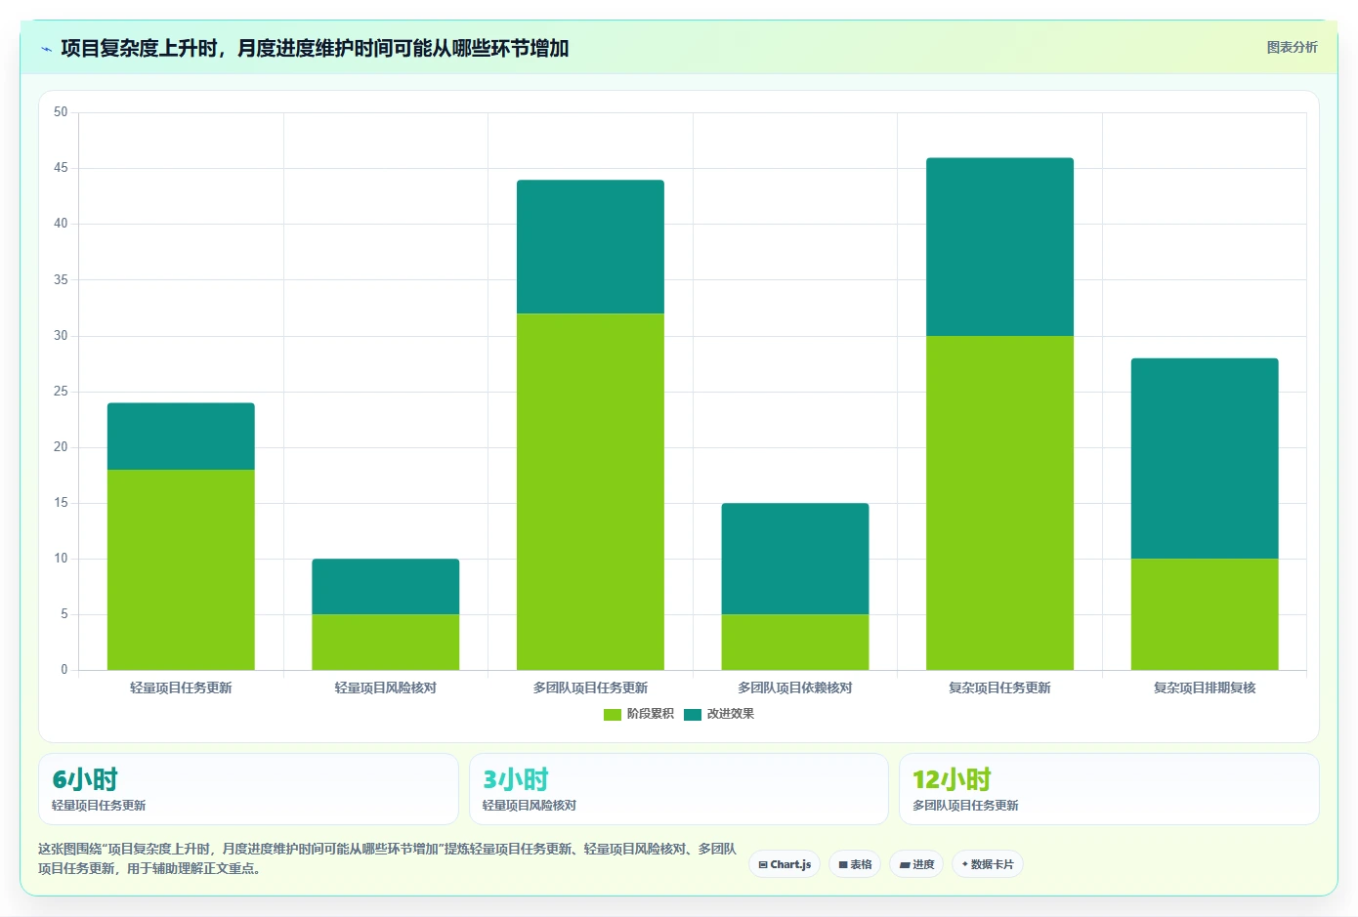Click the 轻量项目任务更新 caption under 6小时
This screenshot has height=917, width=1358.
click(x=99, y=806)
